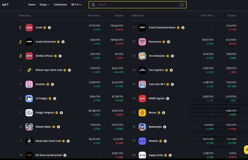Open the Collections nav item
Image resolution: width=248 pixels, height=160 pixels.
60,5
